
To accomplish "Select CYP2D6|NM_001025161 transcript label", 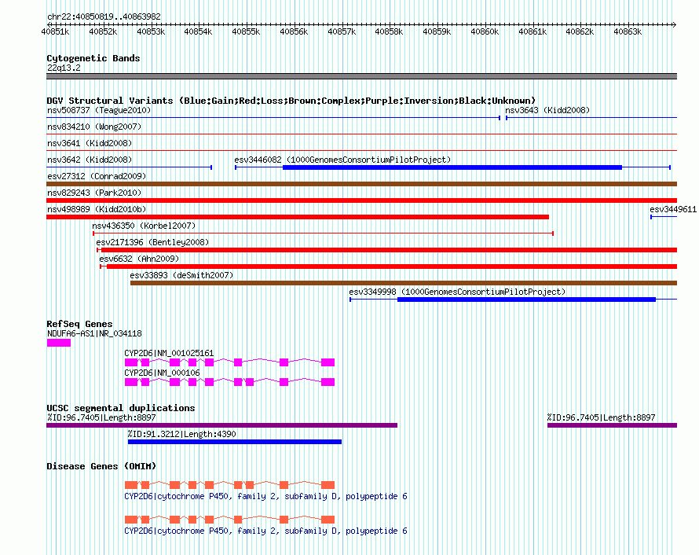I will (169, 353).
